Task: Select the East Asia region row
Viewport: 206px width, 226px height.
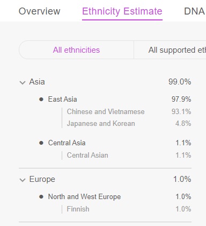Action: pos(115,99)
